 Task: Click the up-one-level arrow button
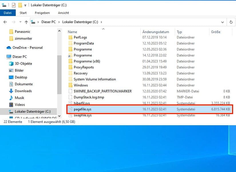point(26,22)
